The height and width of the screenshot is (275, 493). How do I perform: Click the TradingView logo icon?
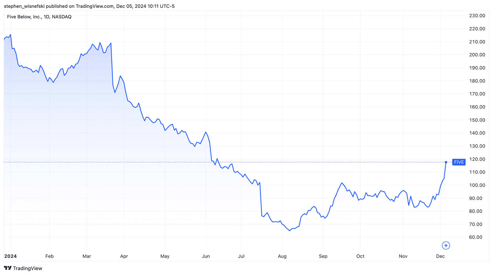[x=8, y=268]
